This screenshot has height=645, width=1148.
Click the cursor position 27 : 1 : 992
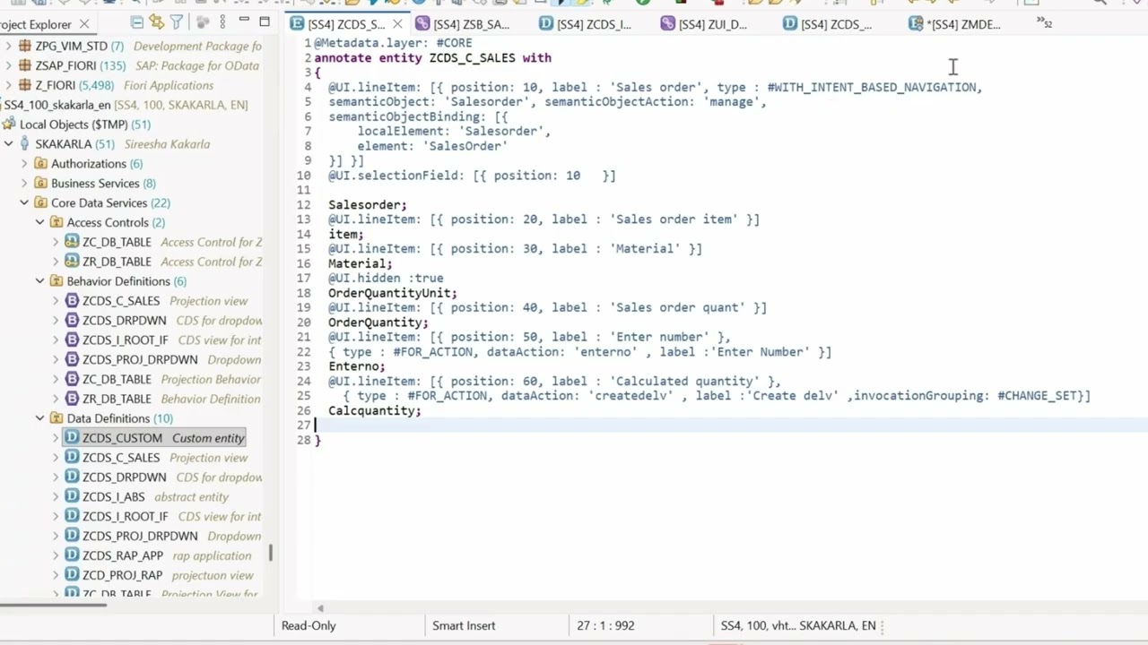pyautogui.click(x=605, y=625)
